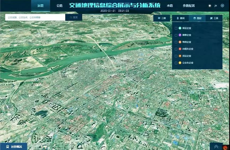The height and width of the screenshot is (150, 230).
Task: Click the 维修企业 label text
Action: pyautogui.click(x=187, y=35)
